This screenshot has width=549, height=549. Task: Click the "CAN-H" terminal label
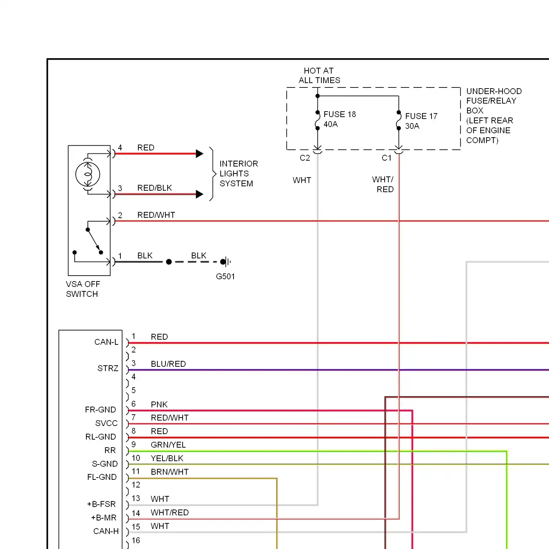tap(106, 531)
